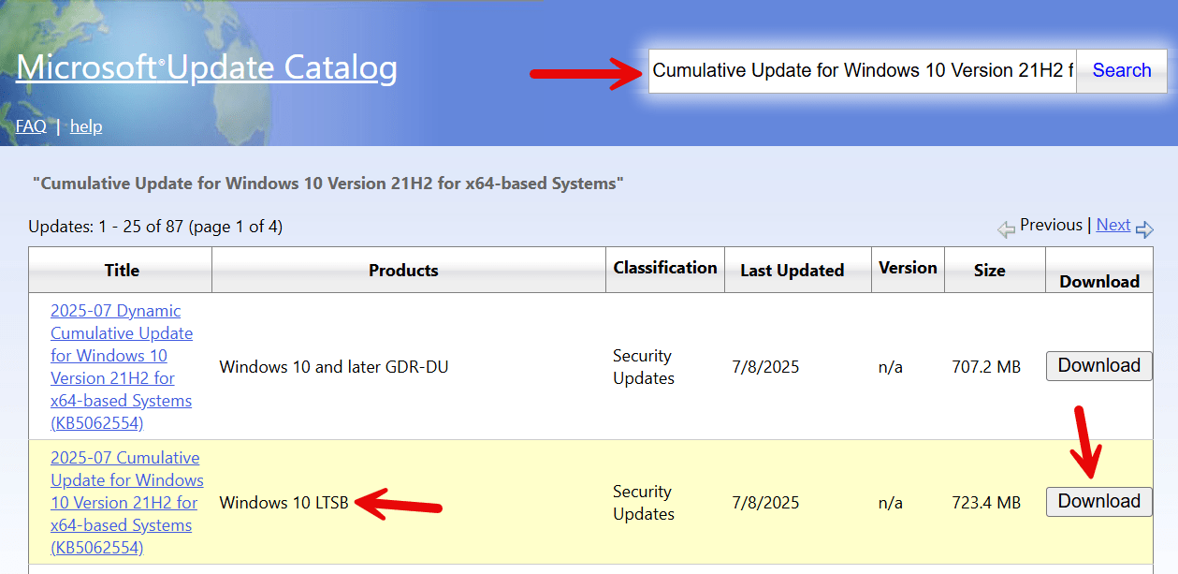Screen dimensions: 1178x574
Task: Go to Next results page
Action: [x=1113, y=225]
